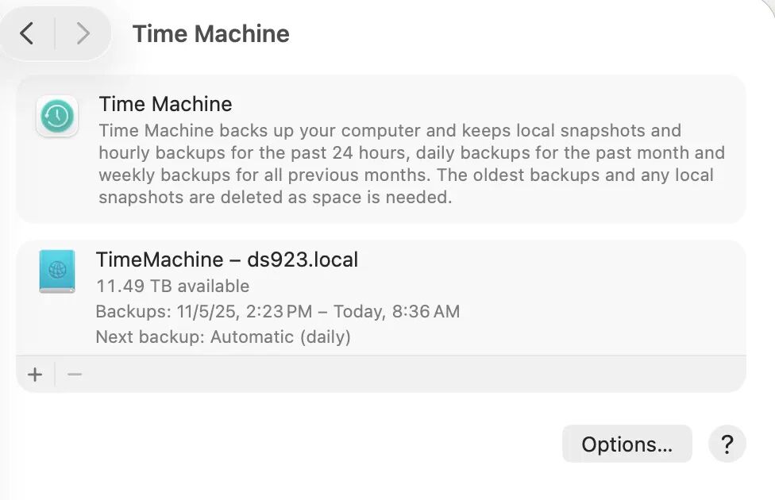The image size is (775, 500).
Task: Add a backup disk with plus button
Action: click(35, 375)
